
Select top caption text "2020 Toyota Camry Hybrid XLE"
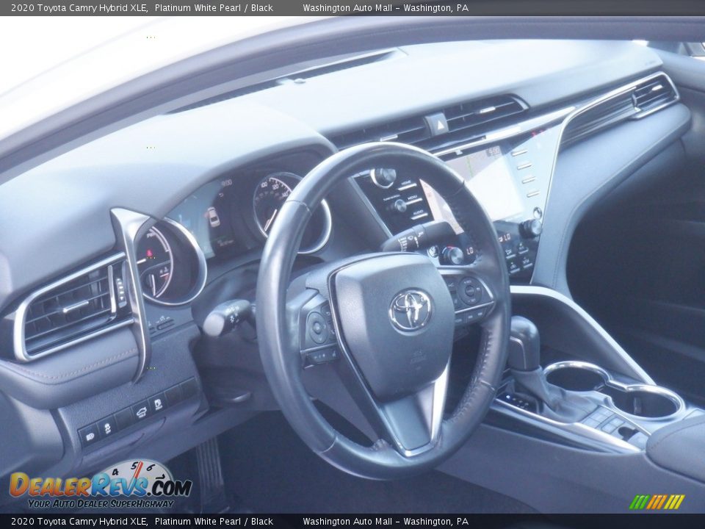[79, 7]
